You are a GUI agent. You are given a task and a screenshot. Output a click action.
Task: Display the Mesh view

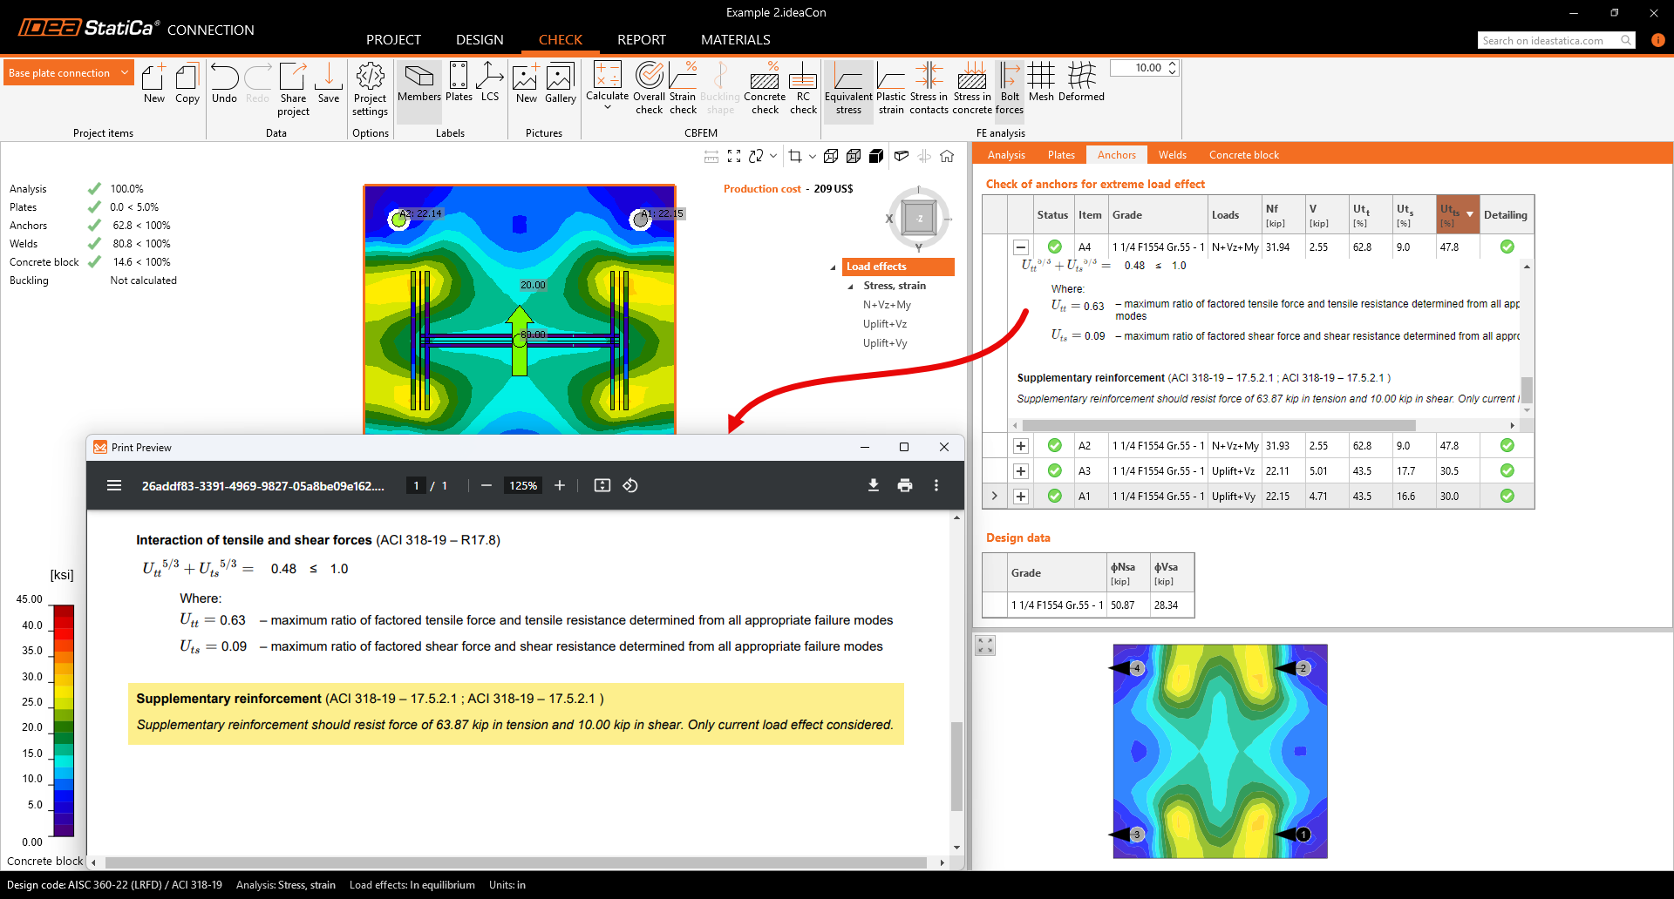coord(1040,87)
